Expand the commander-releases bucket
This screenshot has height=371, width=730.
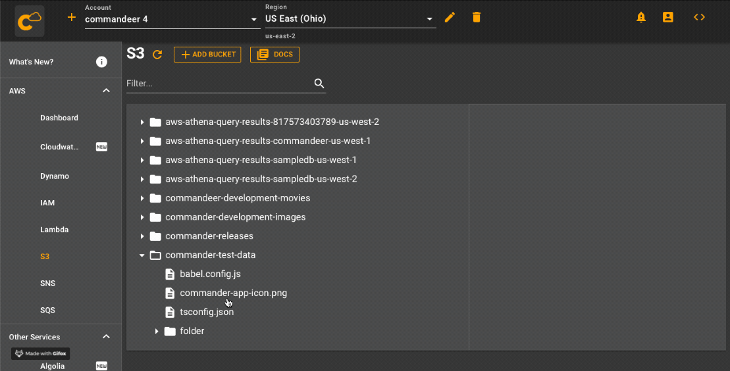pos(142,236)
